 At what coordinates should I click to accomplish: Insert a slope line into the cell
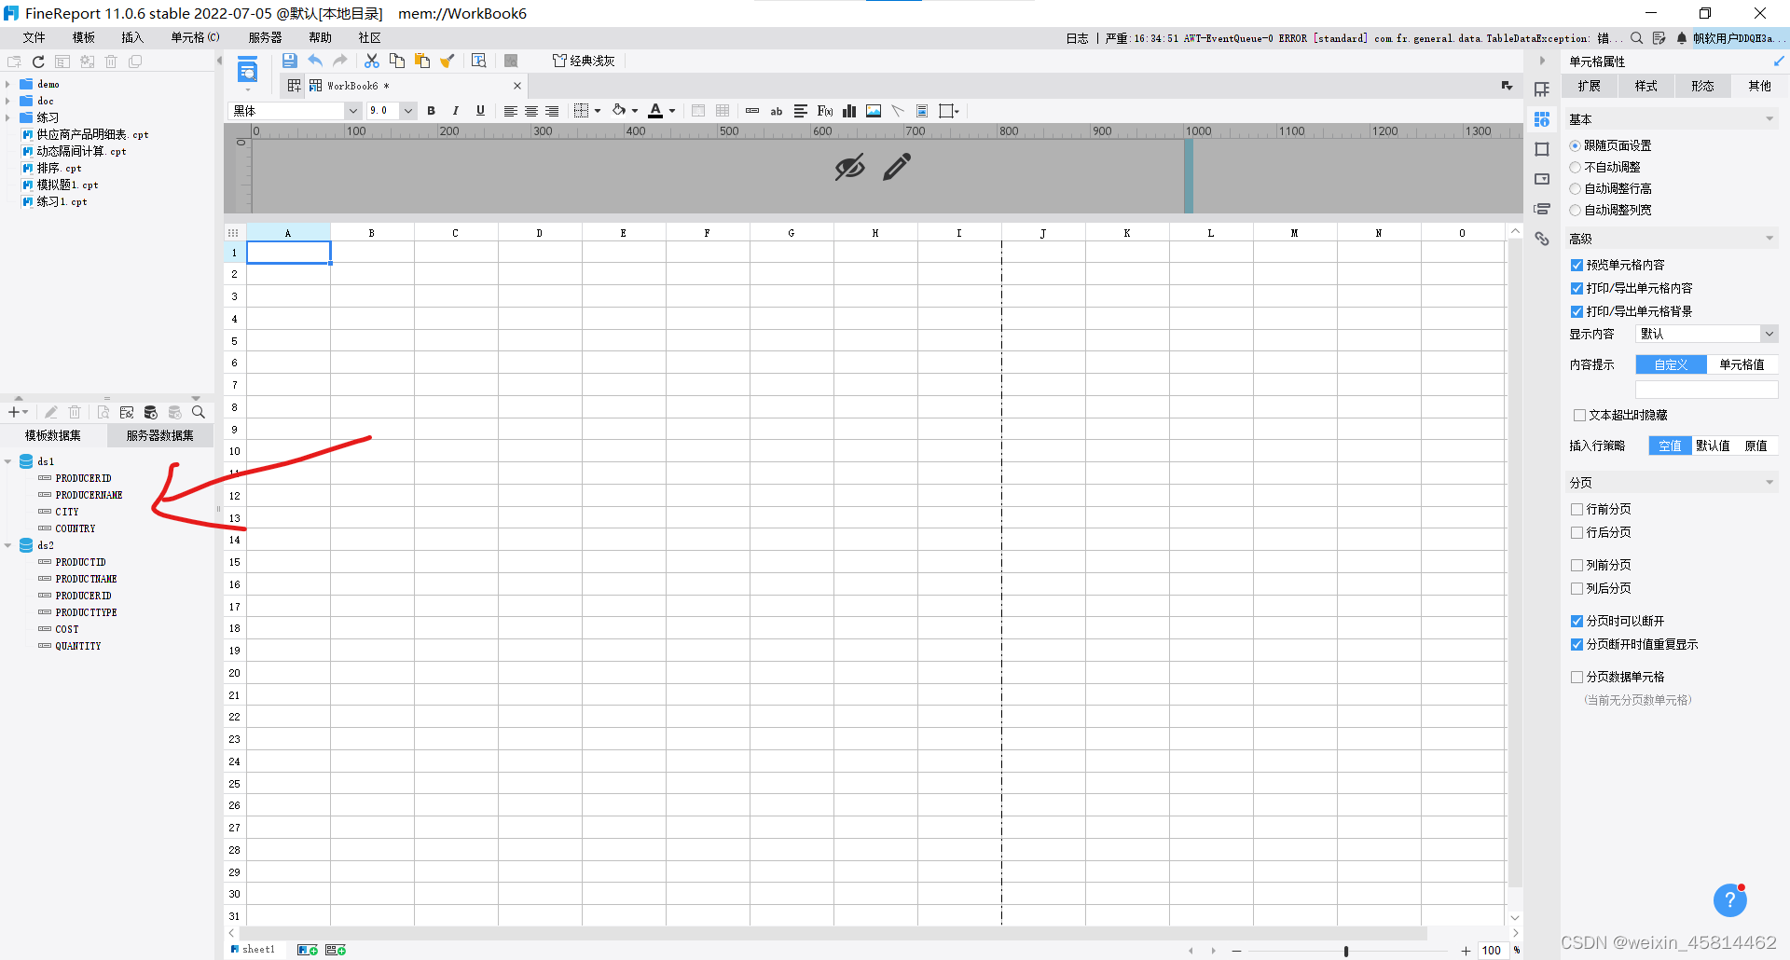click(x=898, y=111)
